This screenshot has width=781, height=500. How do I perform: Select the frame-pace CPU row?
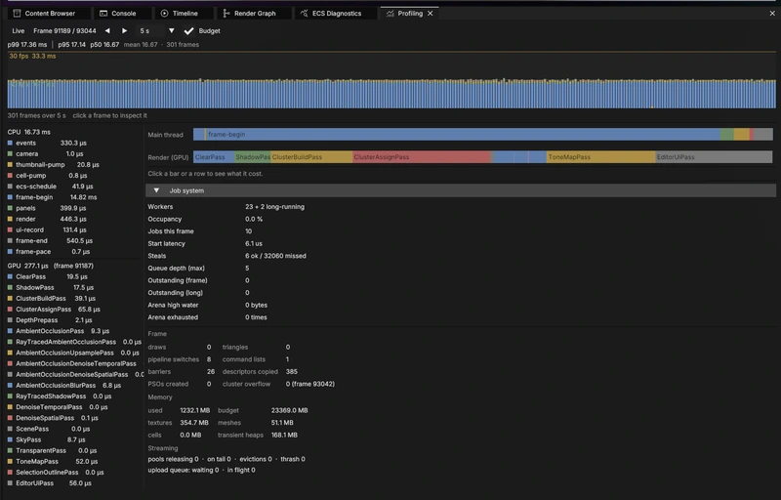[49, 252]
